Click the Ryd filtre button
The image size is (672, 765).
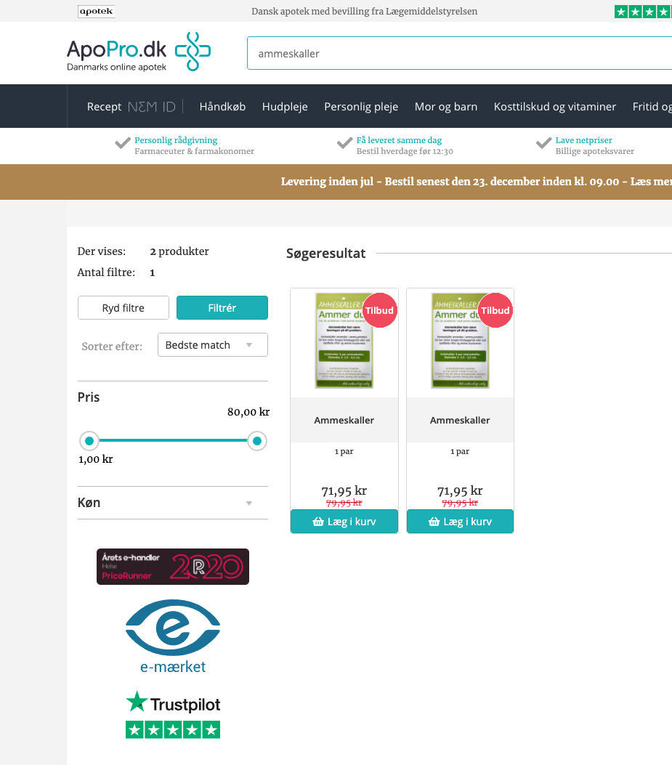tap(124, 308)
